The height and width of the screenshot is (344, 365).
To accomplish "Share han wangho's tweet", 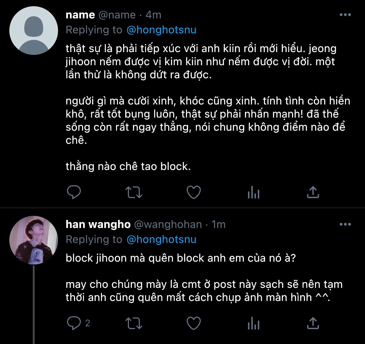I will click(313, 323).
